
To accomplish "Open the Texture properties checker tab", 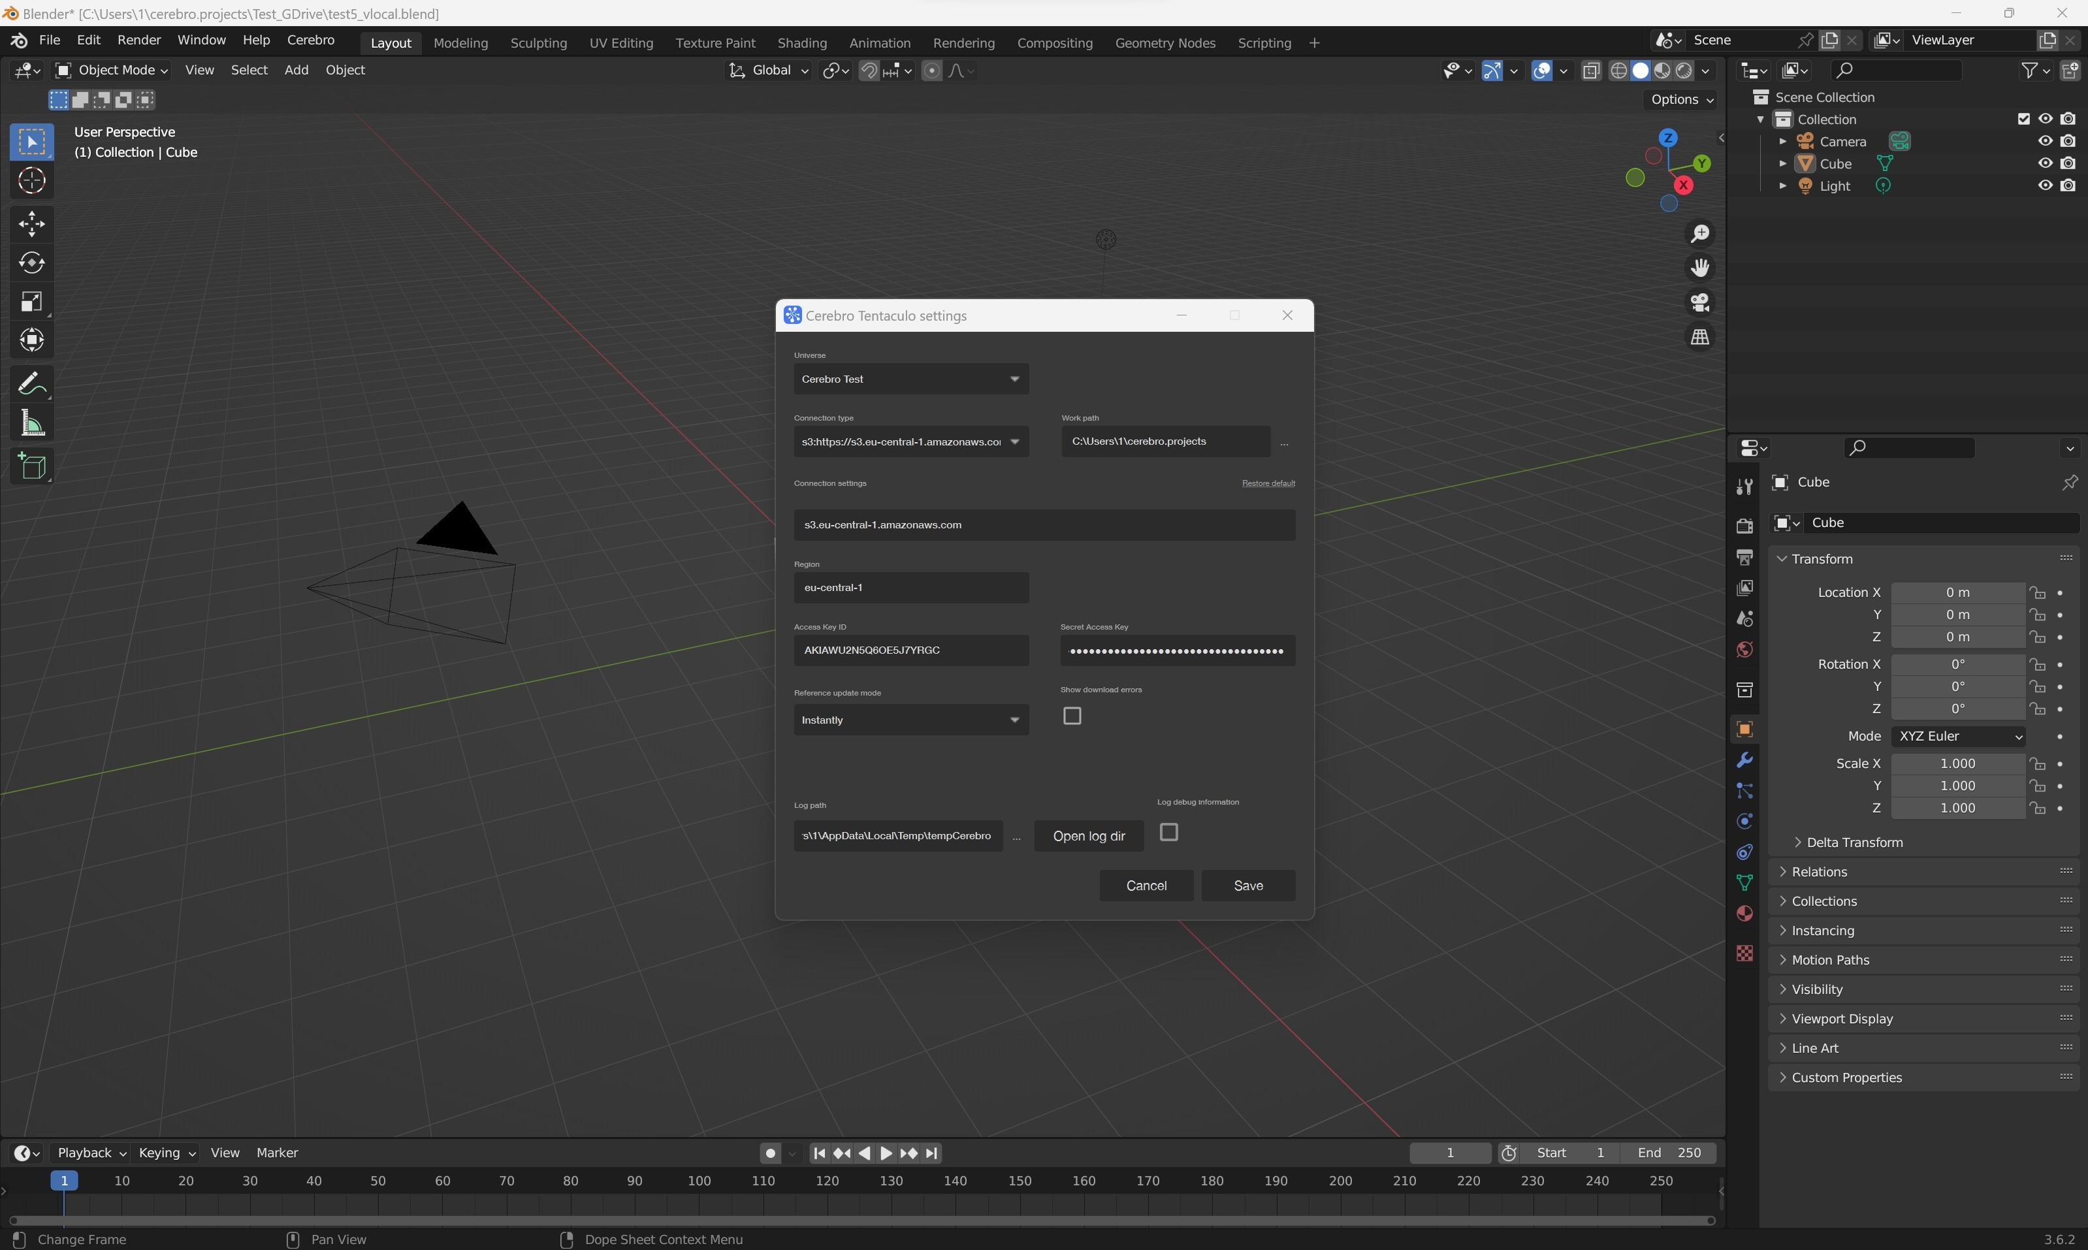I will click(x=1744, y=953).
